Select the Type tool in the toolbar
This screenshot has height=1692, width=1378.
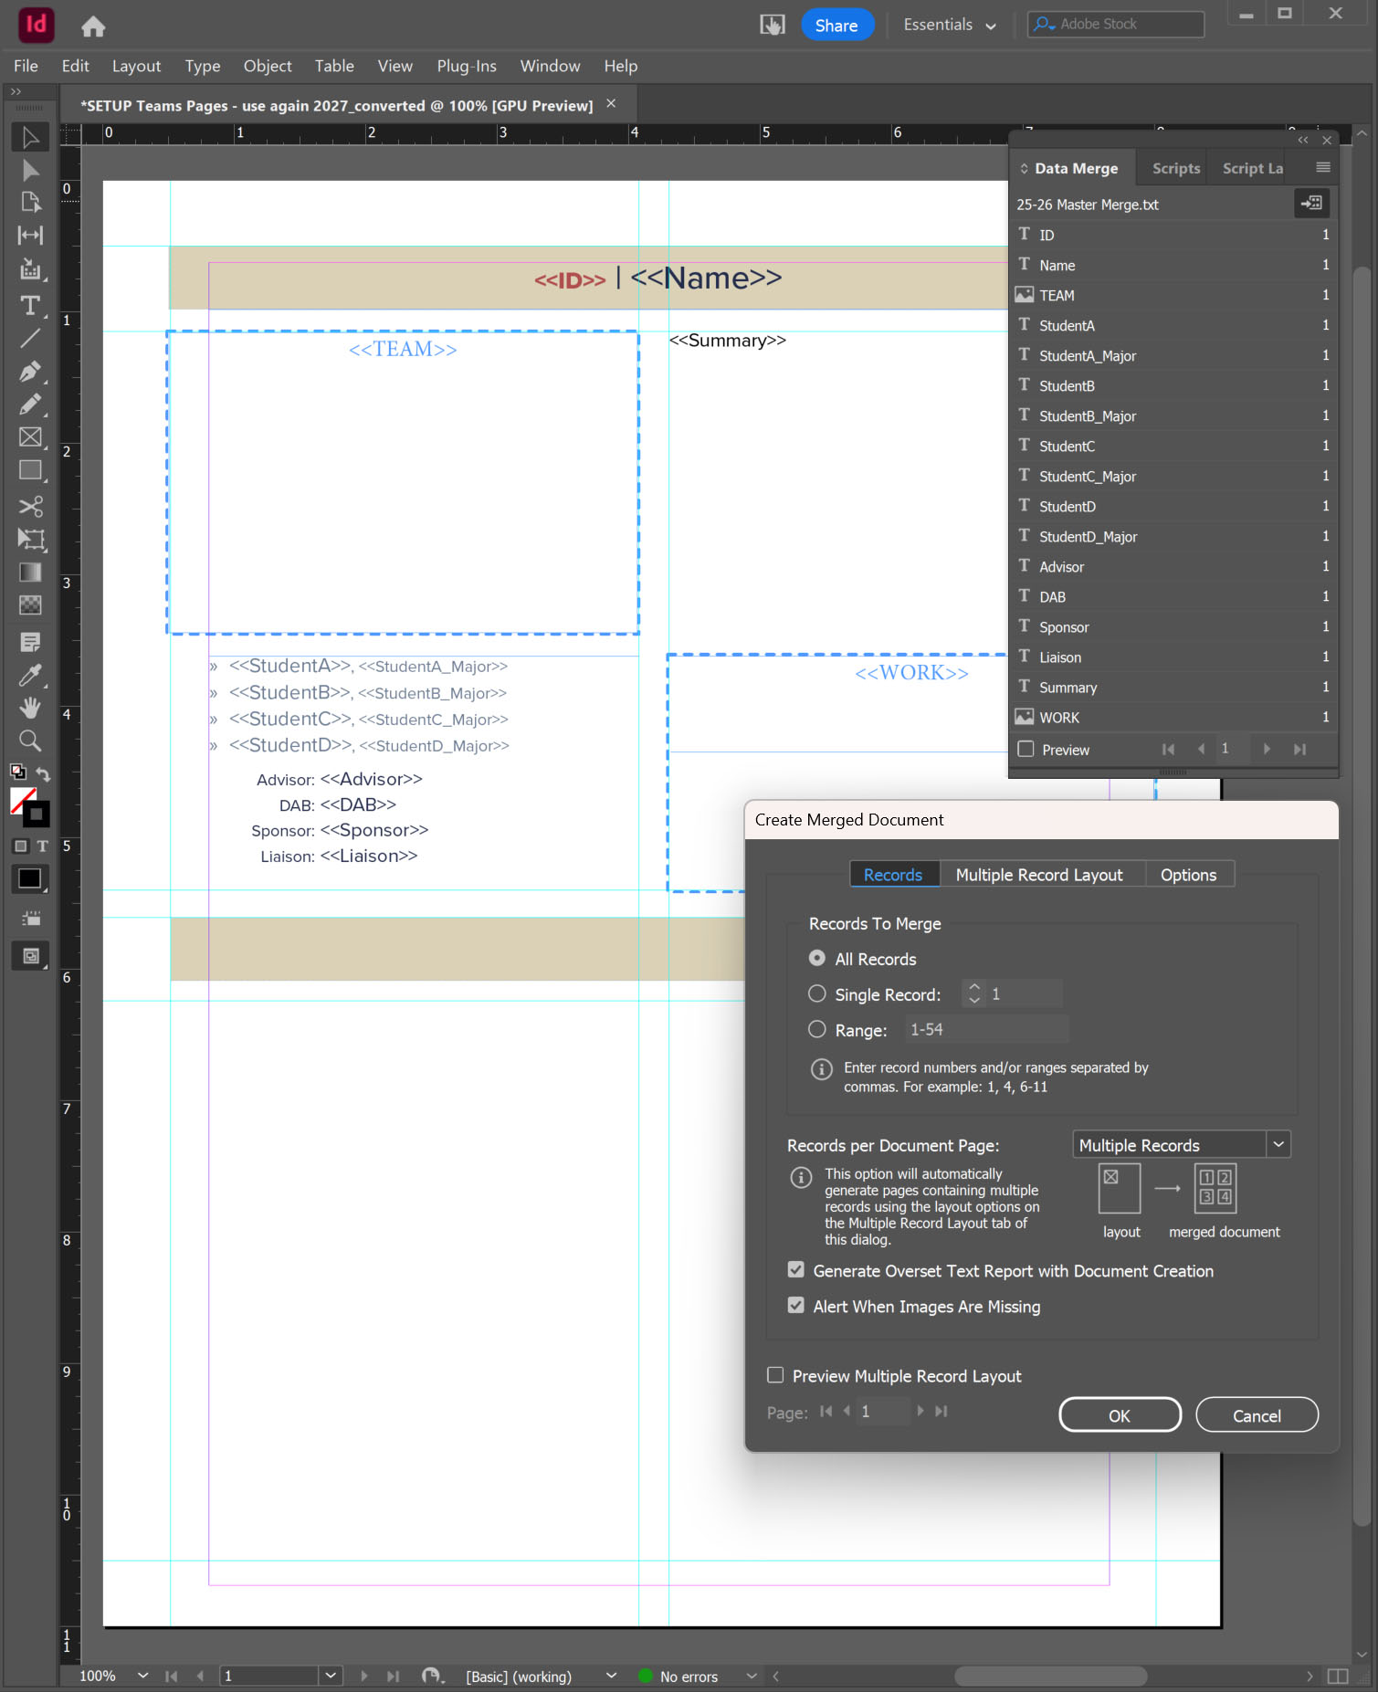pos(30,306)
